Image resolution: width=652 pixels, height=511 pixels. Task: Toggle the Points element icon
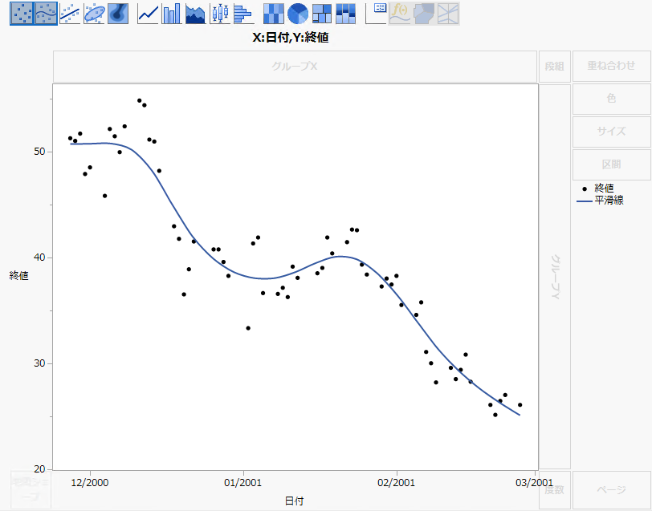[x=22, y=14]
